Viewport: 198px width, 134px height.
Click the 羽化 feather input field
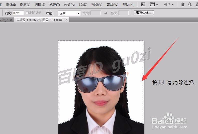[x=18, y=13]
